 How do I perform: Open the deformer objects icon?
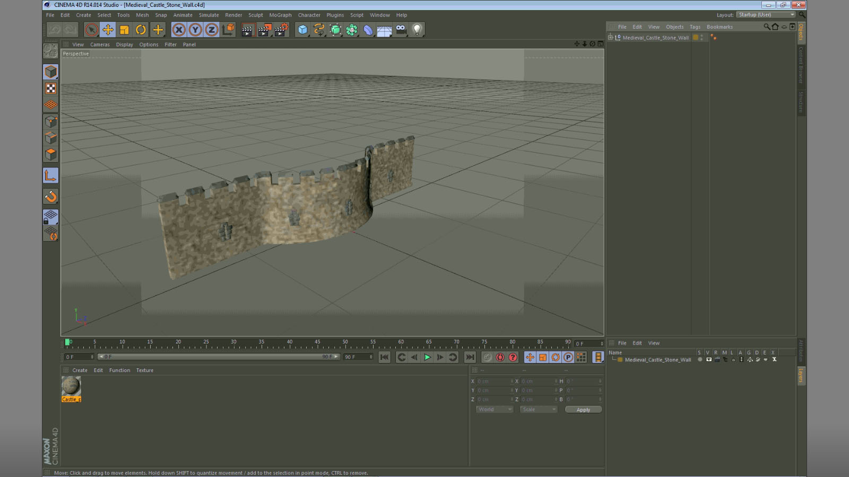coord(368,30)
